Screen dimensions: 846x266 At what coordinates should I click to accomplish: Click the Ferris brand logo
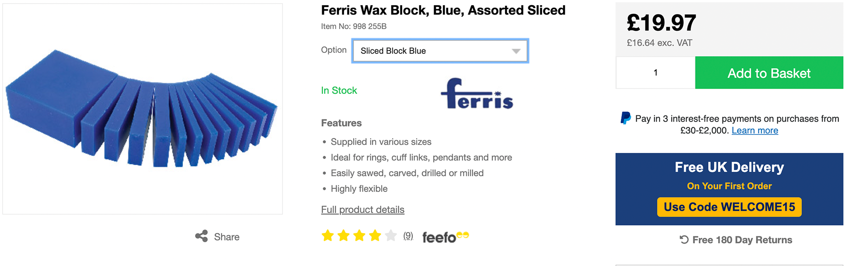477,93
